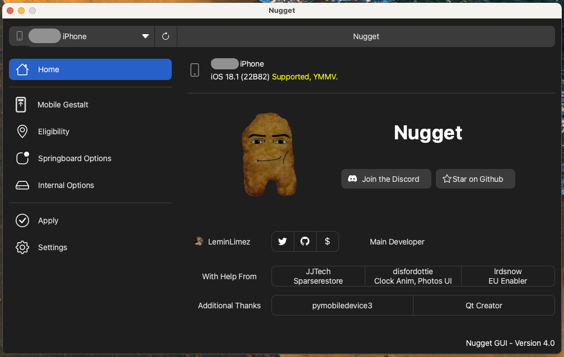Open the Settings page
Image resolution: width=564 pixels, height=357 pixels.
coord(90,247)
